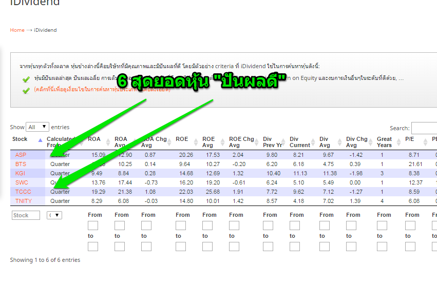
Task: Click the ROE Avg From filter box
Action: click(207, 225)
